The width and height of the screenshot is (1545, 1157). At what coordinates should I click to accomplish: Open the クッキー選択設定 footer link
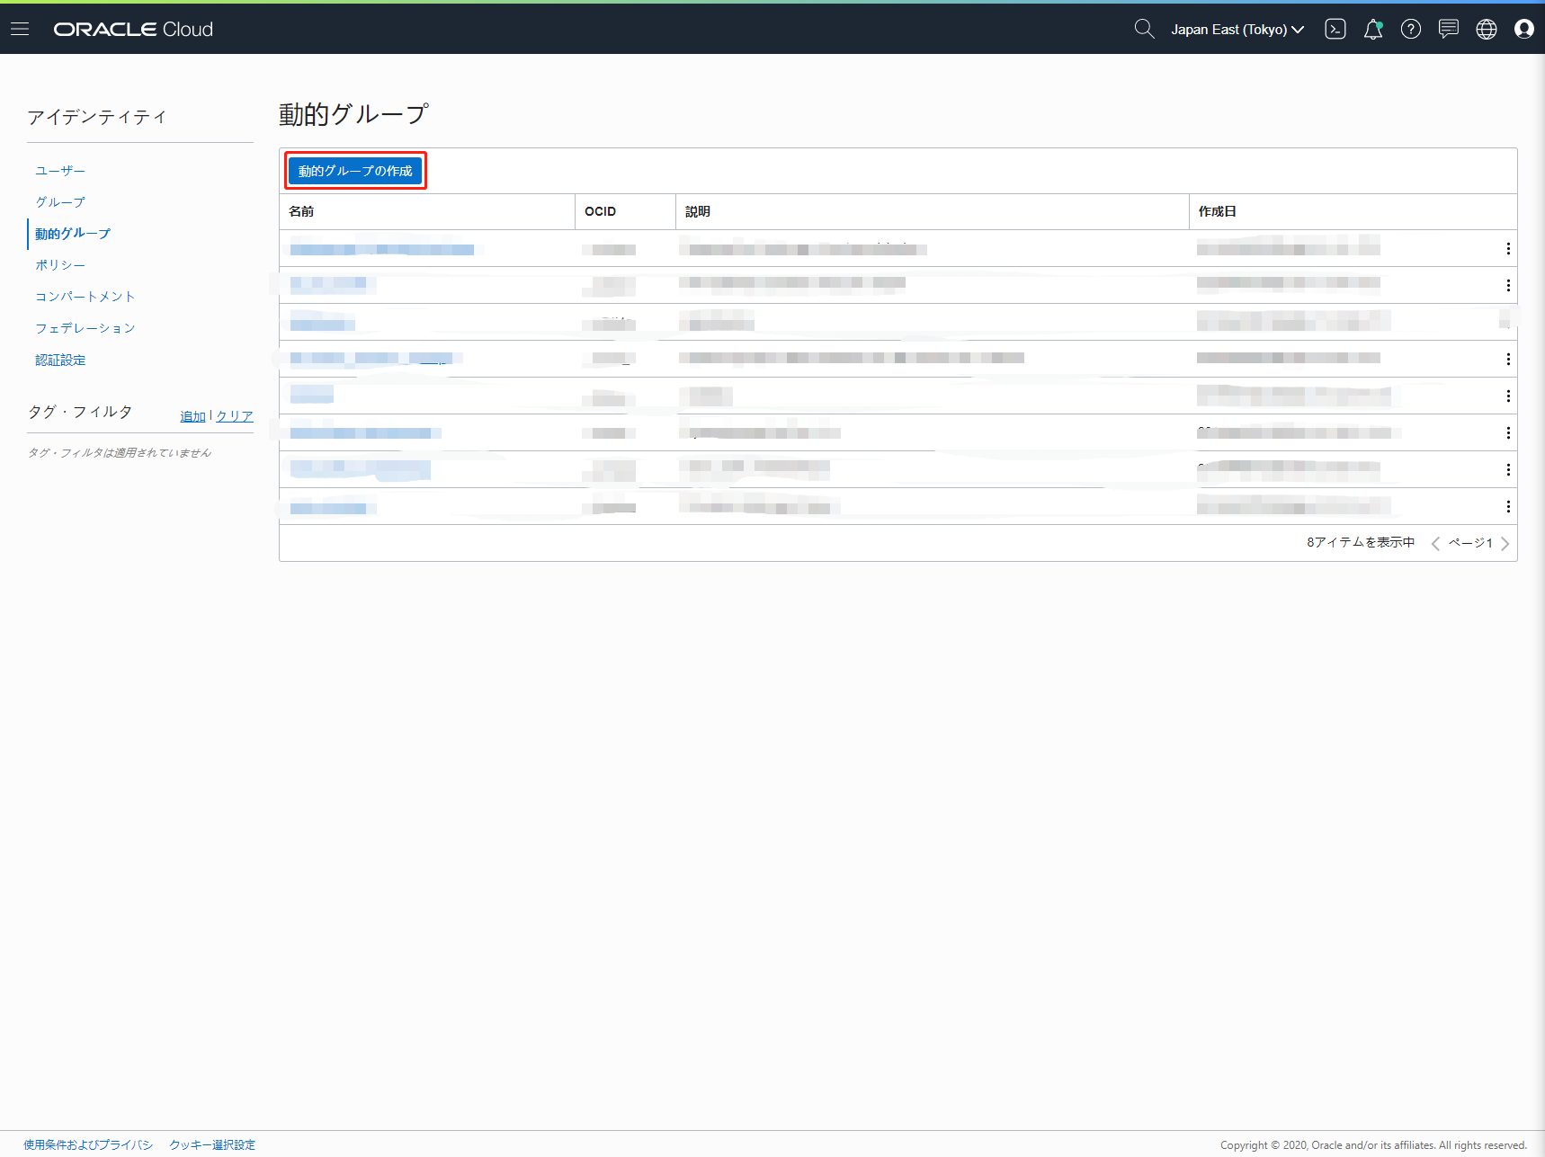212,1144
